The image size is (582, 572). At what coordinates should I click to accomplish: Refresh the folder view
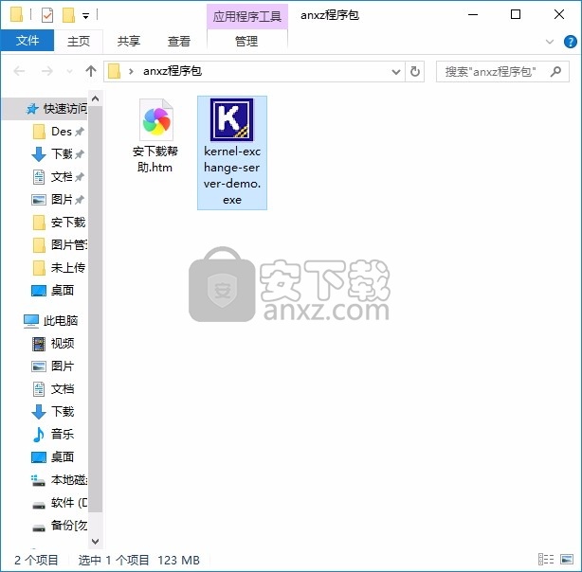(x=415, y=71)
